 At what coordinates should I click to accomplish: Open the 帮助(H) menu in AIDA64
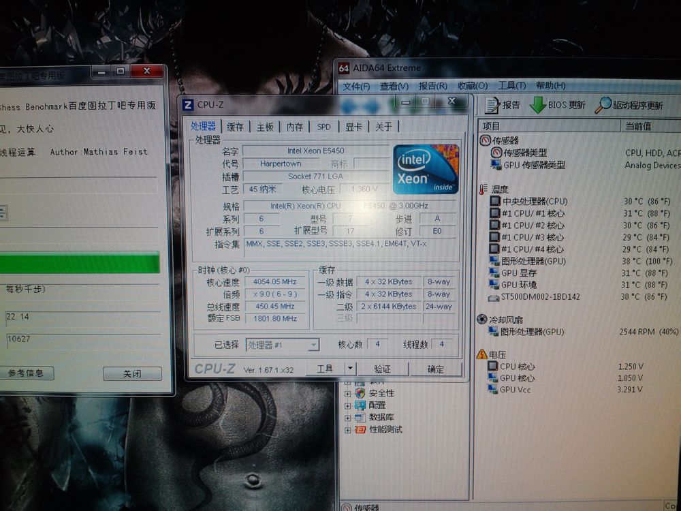click(x=550, y=85)
